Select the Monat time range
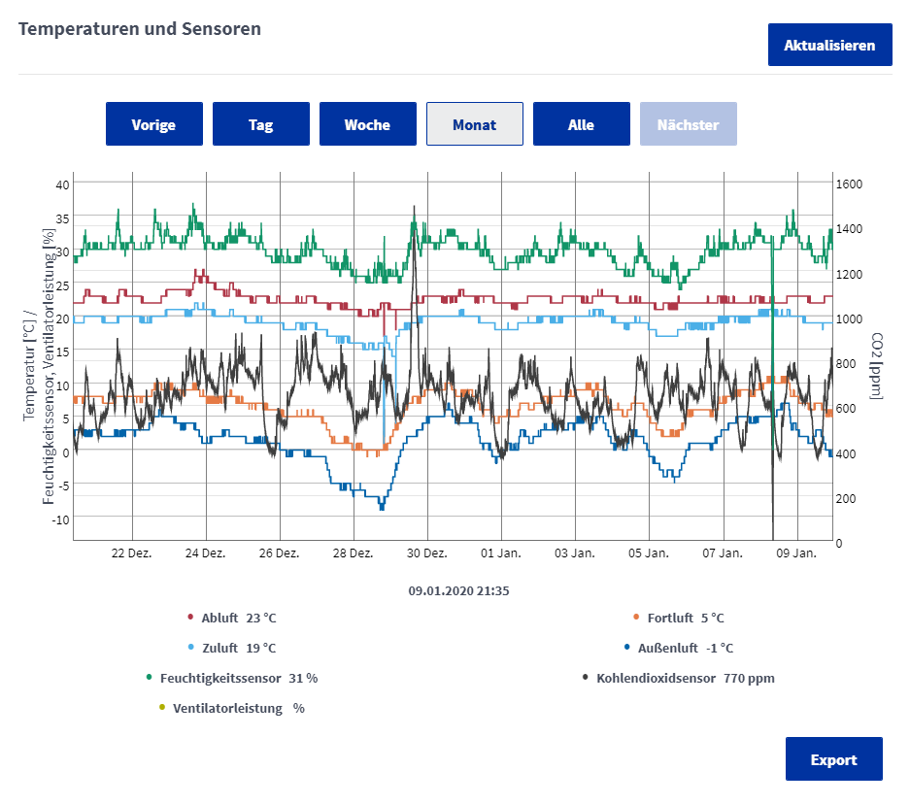The image size is (910, 804). pyautogui.click(x=474, y=124)
